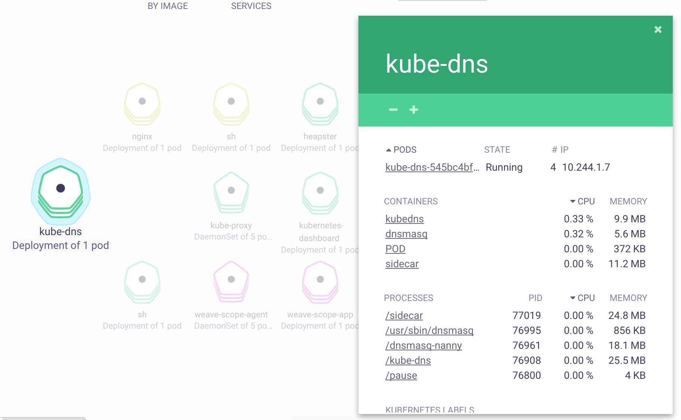Open the /dnsmasq-nanny process link
Viewport: 681px width, 420px height.
coord(424,346)
